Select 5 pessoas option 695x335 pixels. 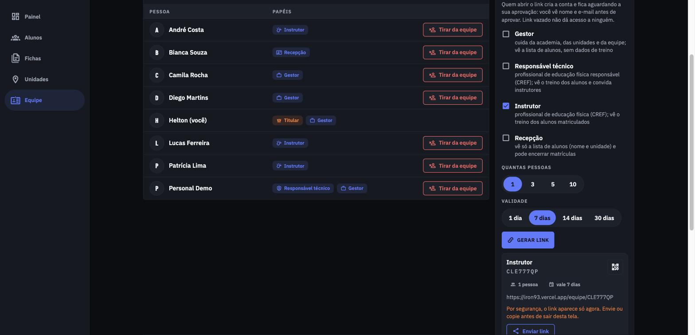pos(553,184)
